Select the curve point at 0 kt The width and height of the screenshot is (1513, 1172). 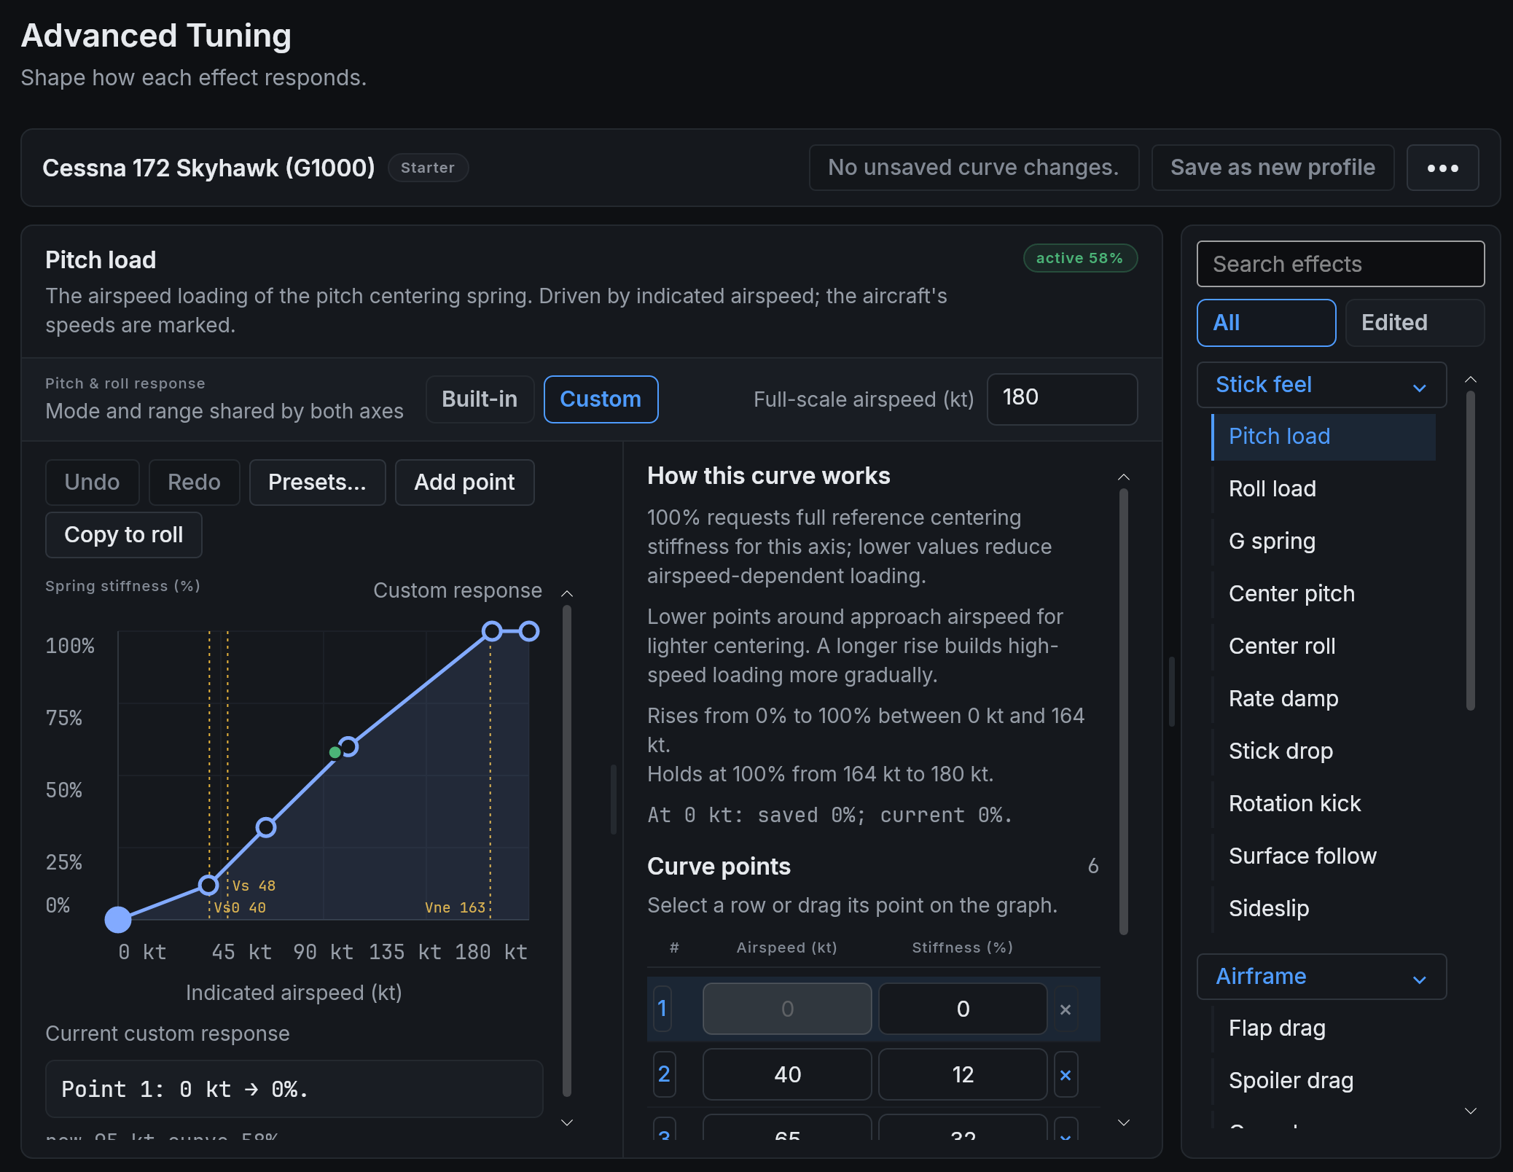point(118,920)
